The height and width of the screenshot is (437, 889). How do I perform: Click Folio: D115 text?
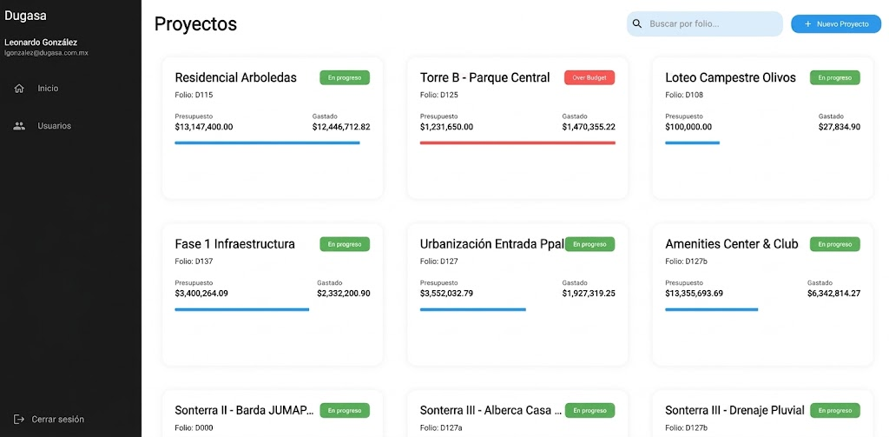click(x=194, y=96)
